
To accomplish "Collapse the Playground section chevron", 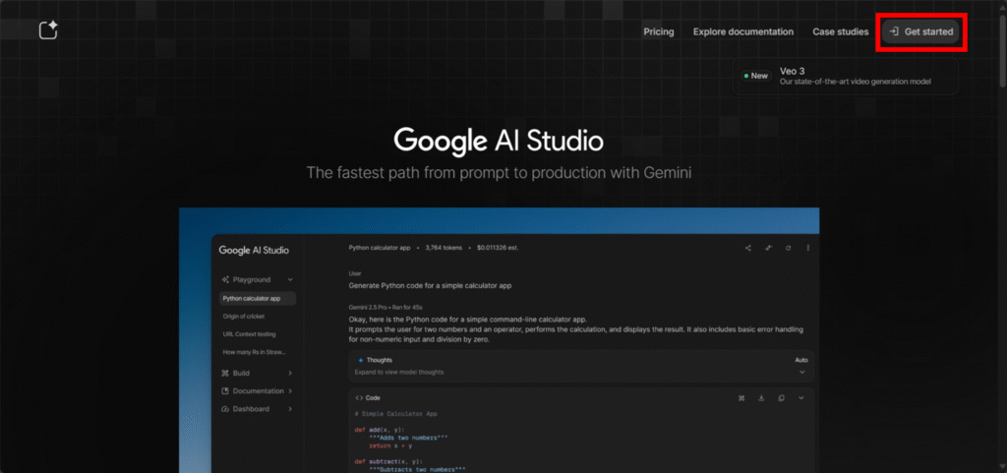I will click(290, 280).
